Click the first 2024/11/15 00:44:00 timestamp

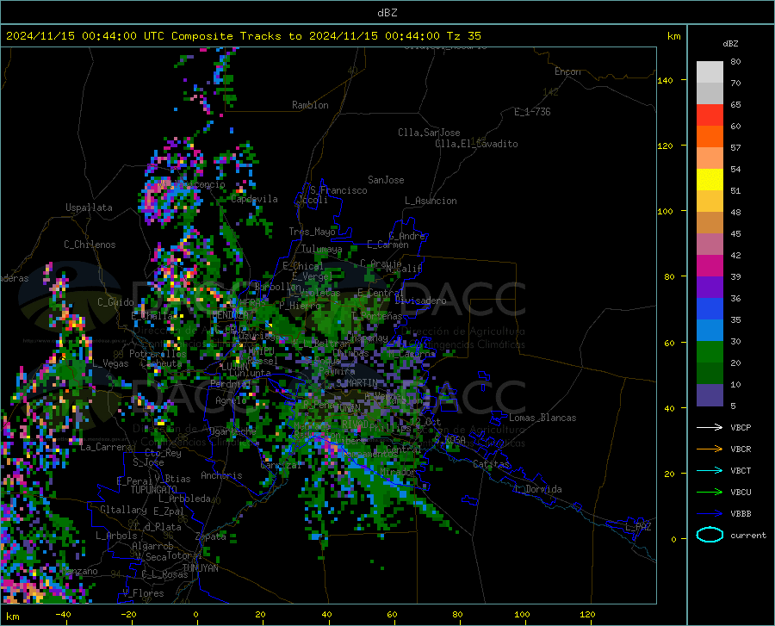click(71, 36)
